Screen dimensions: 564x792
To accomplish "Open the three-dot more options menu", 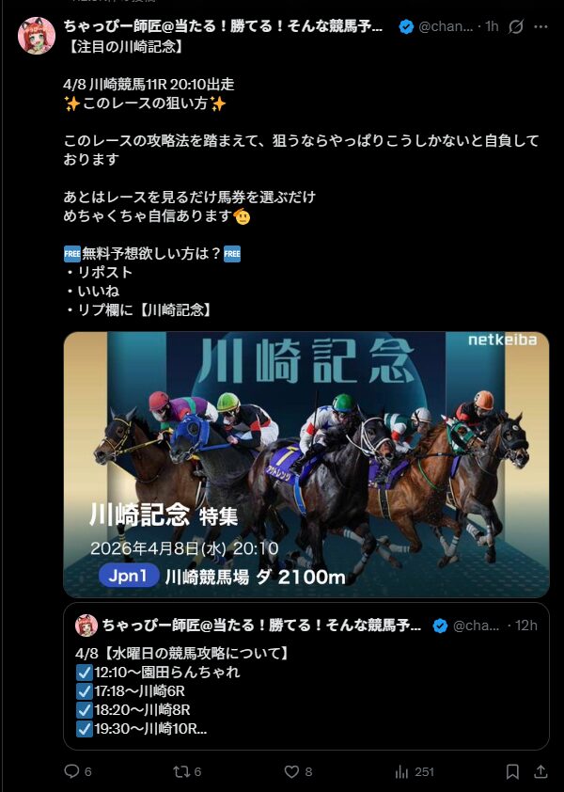I will pos(540,26).
